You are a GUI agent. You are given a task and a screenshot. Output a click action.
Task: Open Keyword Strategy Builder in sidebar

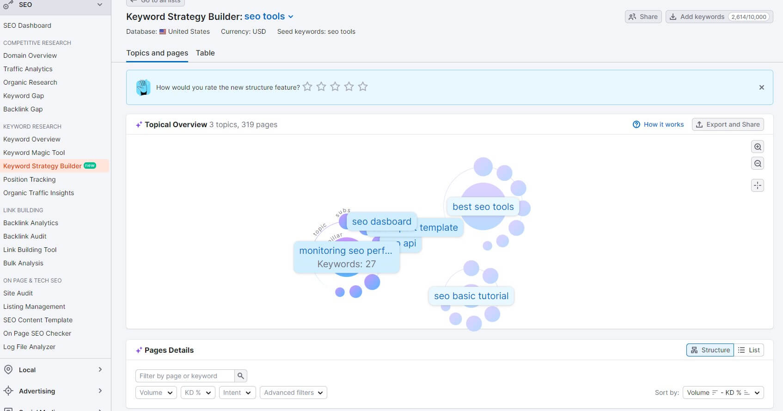43,166
